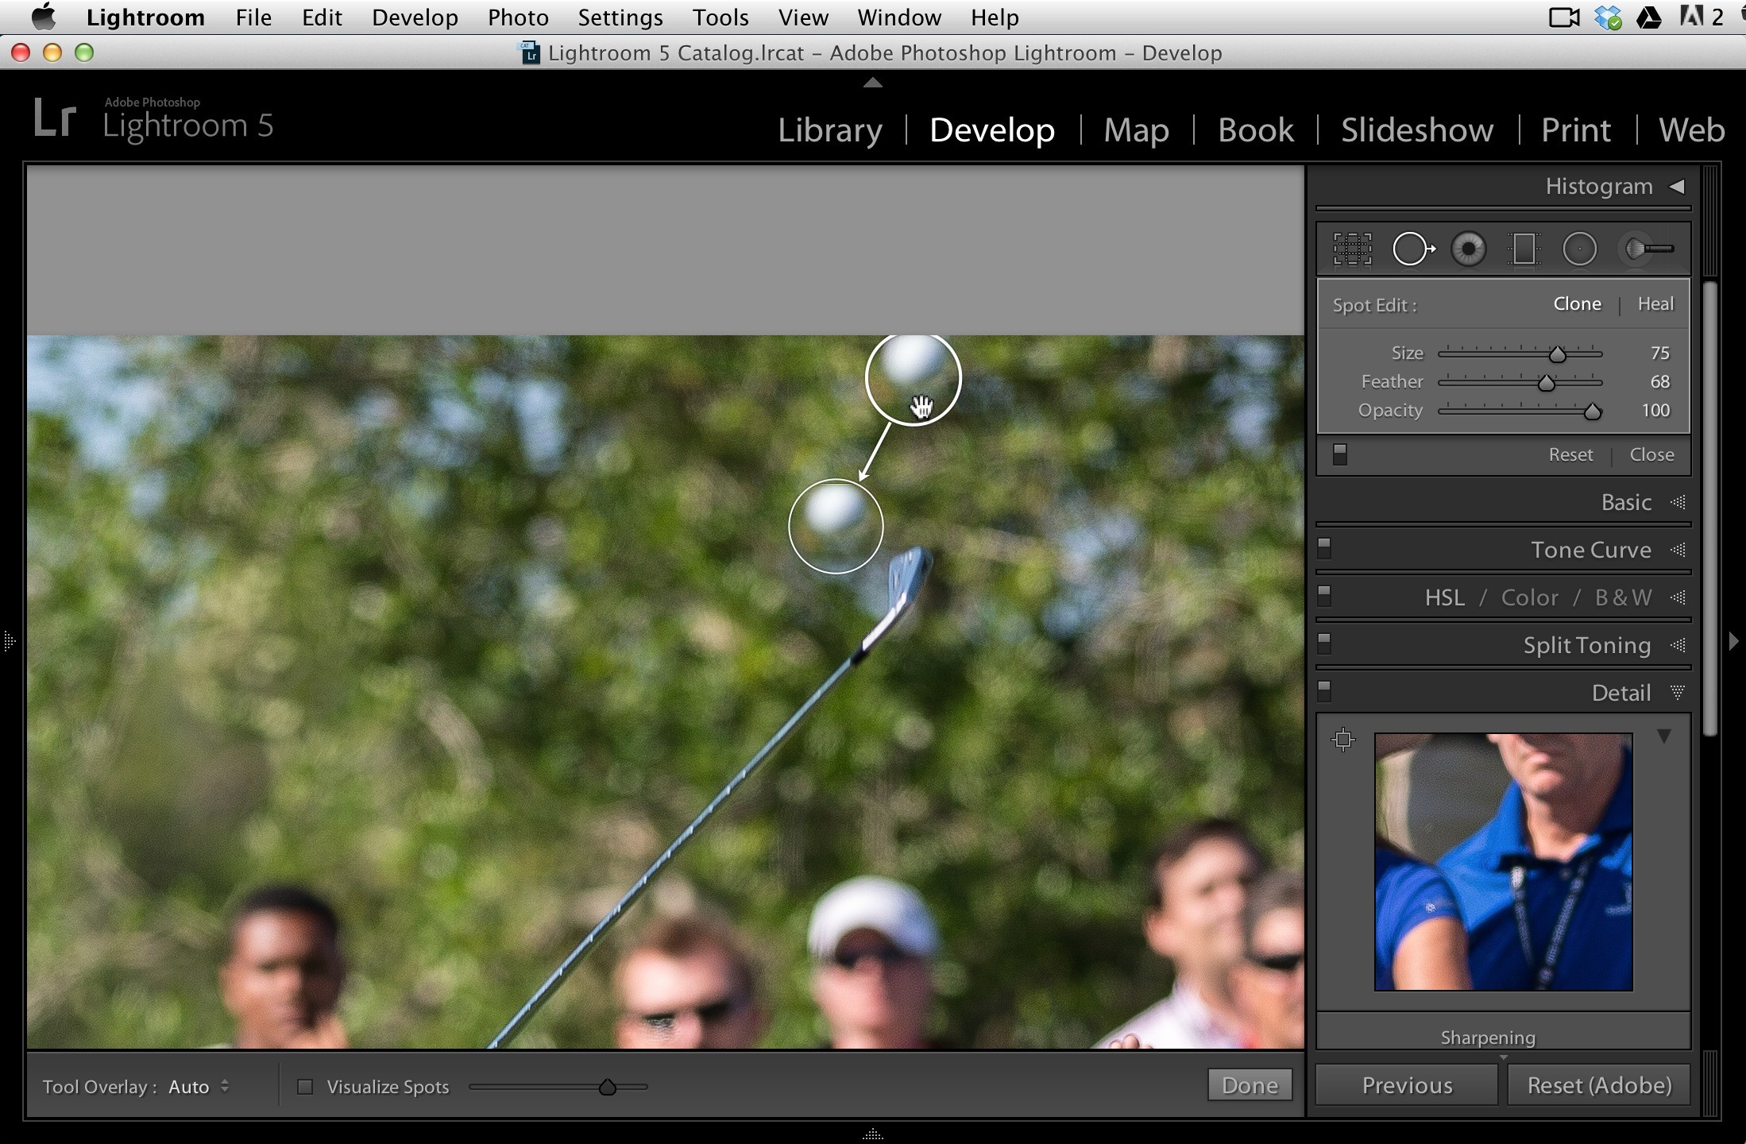Click the Detail preview thumbnail
This screenshot has width=1746, height=1144.
(x=1503, y=862)
